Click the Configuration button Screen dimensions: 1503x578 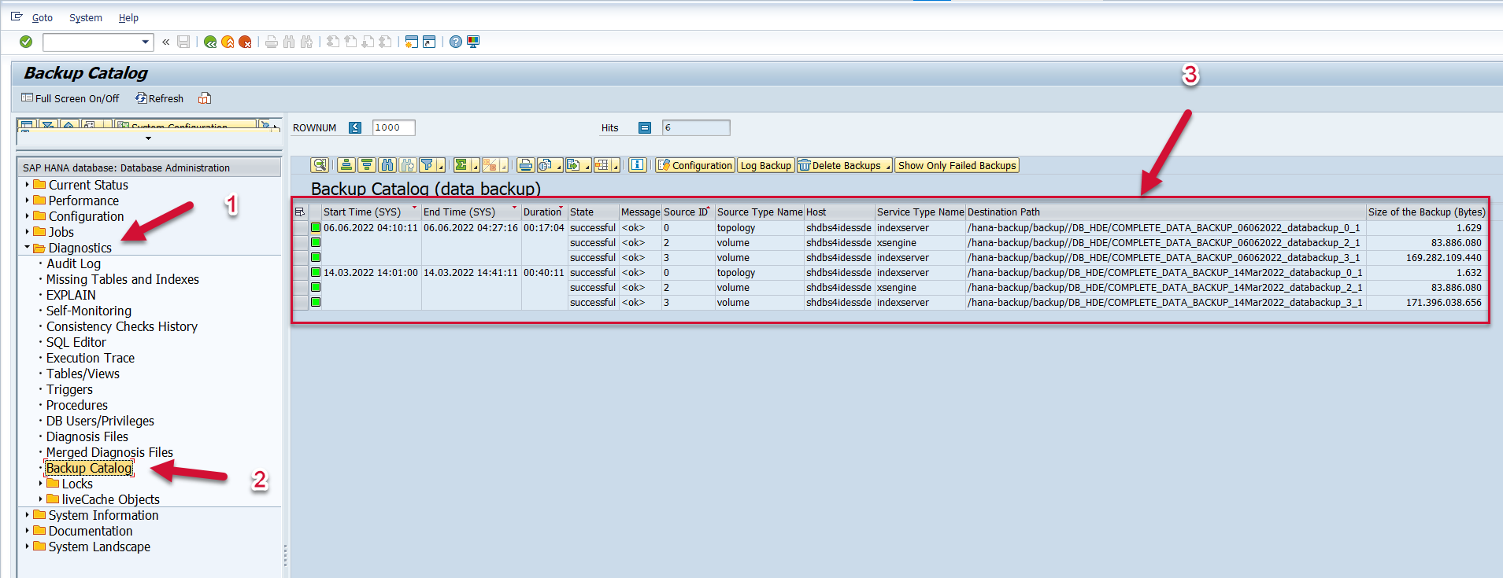[x=695, y=165]
